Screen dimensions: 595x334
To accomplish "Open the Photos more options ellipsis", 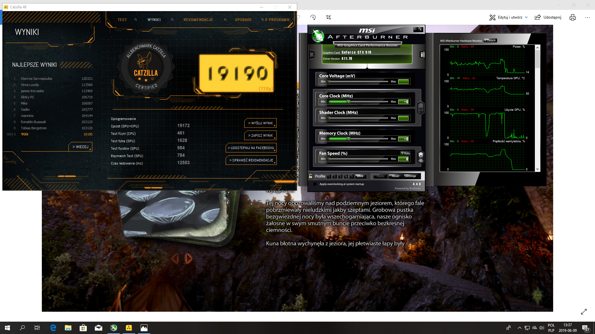I will [x=588, y=18].
